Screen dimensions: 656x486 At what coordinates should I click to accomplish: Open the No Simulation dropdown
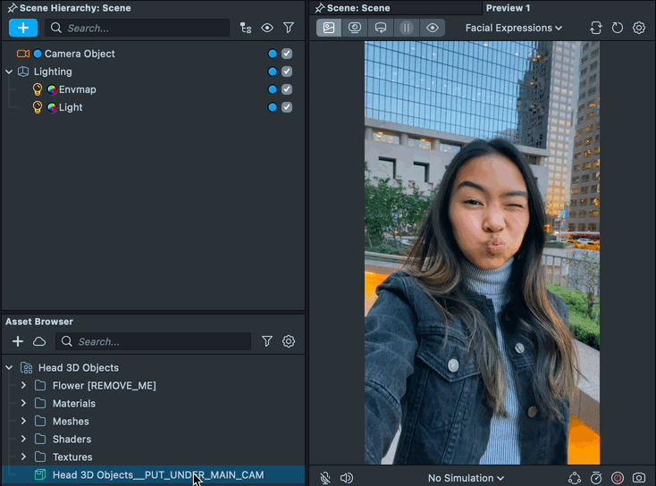(x=466, y=478)
